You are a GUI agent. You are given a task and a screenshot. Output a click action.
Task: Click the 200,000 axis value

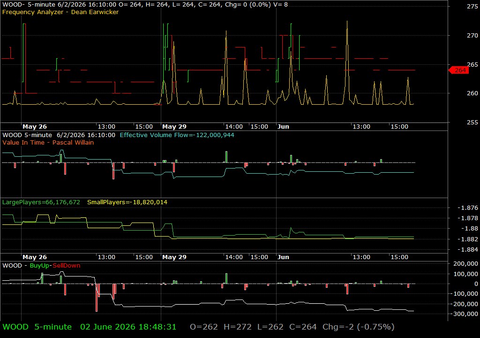tap(465, 264)
